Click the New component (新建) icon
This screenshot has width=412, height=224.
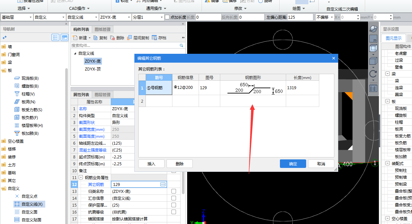click(75, 38)
